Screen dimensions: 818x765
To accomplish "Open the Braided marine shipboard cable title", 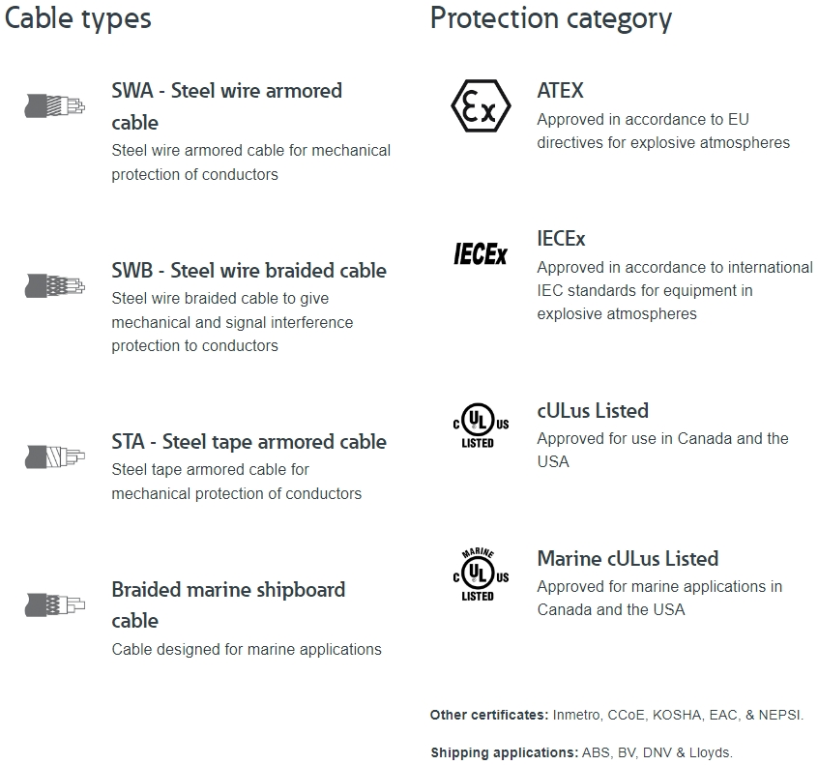I will point(228,604).
